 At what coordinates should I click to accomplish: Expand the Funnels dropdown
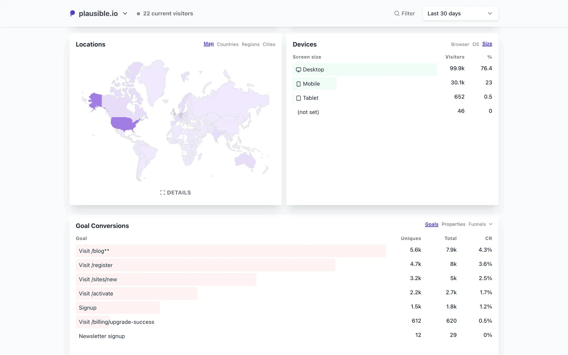click(480, 224)
